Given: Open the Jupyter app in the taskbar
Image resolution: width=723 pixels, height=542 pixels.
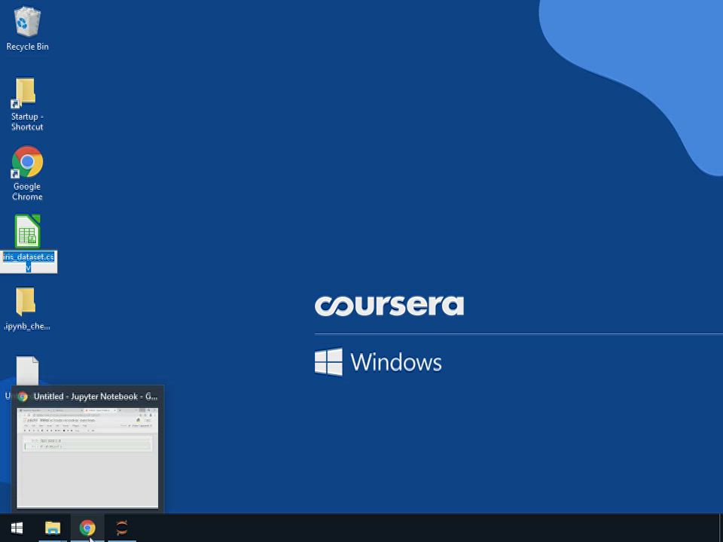Looking at the screenshot, I should click(122, 528).
